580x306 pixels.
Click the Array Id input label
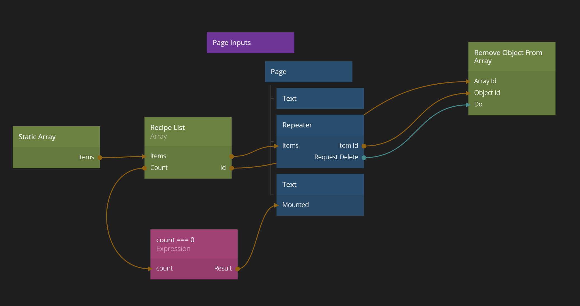click(x=485, y=81)
